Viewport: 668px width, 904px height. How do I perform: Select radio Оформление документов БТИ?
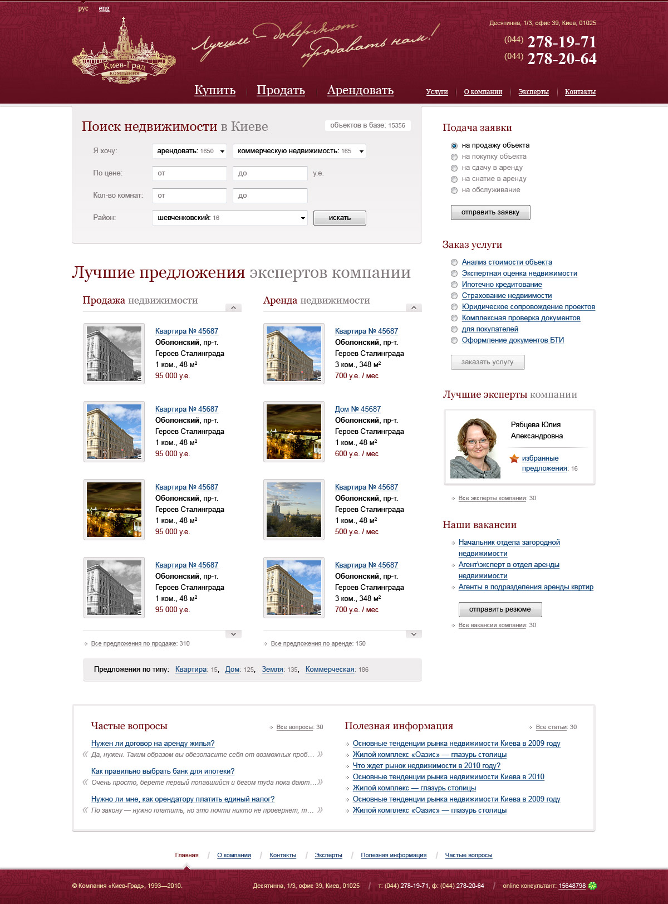tap(454, 340)
